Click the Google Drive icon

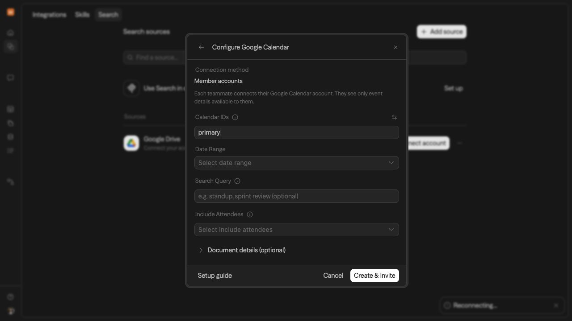click(131, 143)
